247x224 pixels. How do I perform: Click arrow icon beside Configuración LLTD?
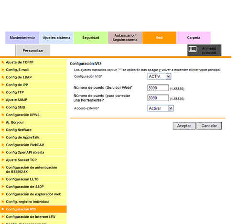(x=3, y=179)
